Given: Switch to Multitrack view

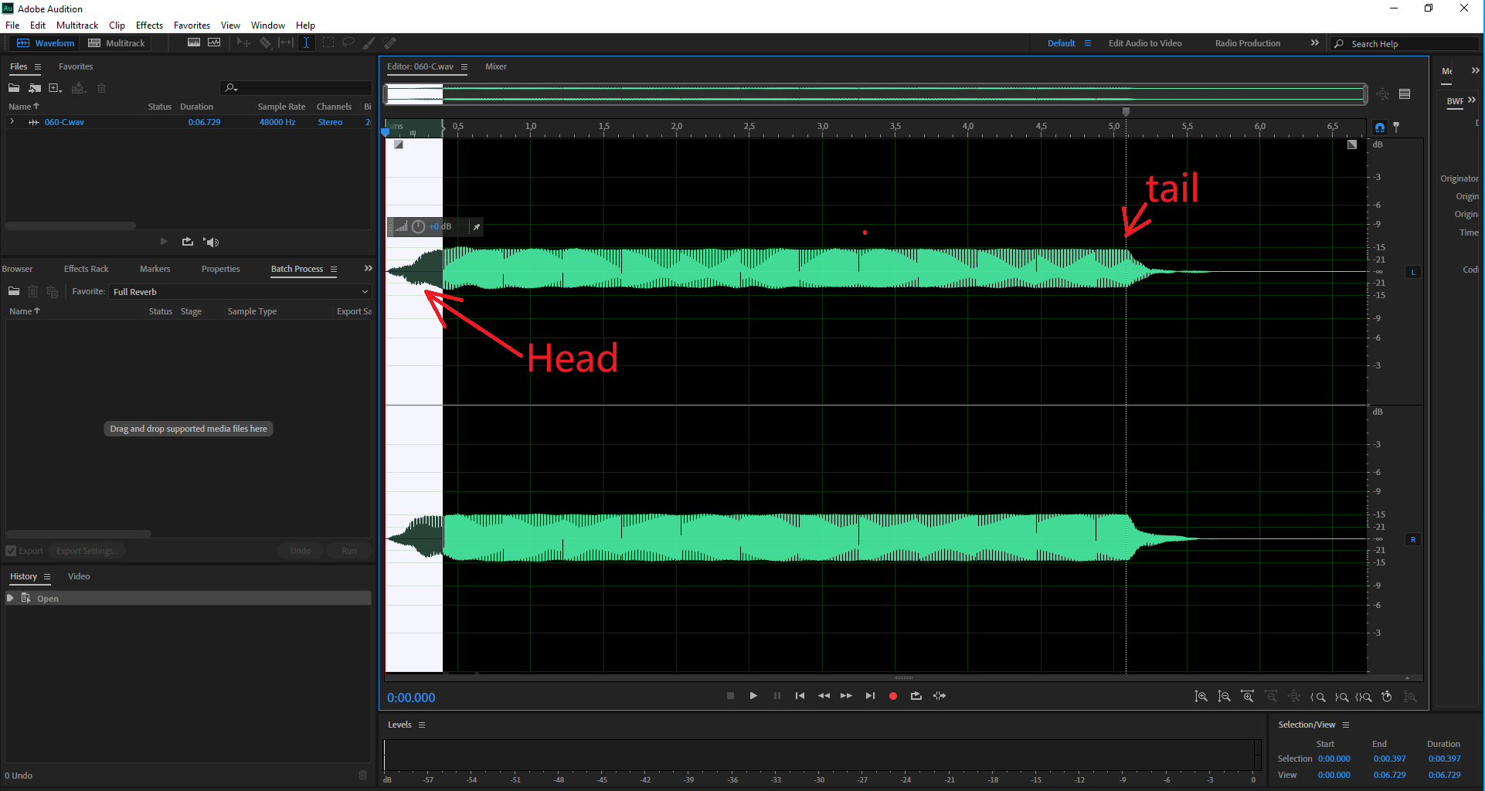Looking at the screenshot, I should point(117,43).
